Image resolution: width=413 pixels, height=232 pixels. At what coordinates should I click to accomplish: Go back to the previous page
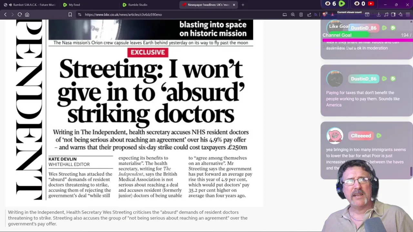pyautogui.click(x=5, y=15)
